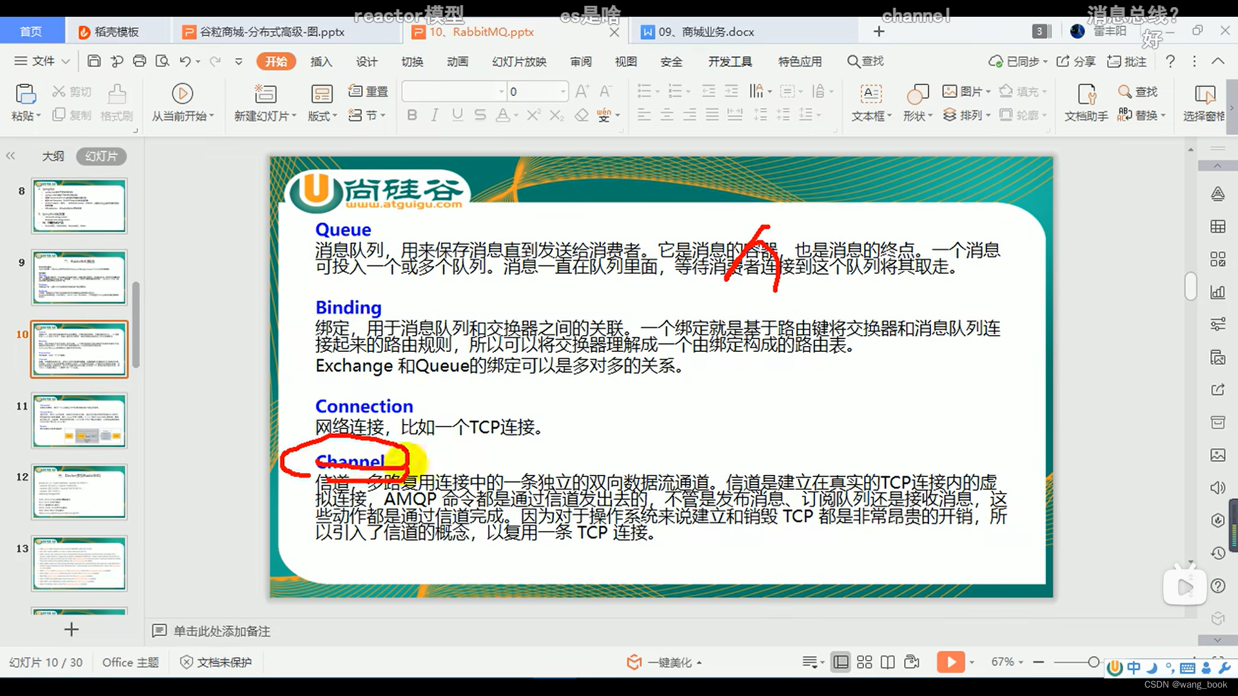Expand the slideshow play options arrow
1238x696 pixels.
[x=972, y=662]
